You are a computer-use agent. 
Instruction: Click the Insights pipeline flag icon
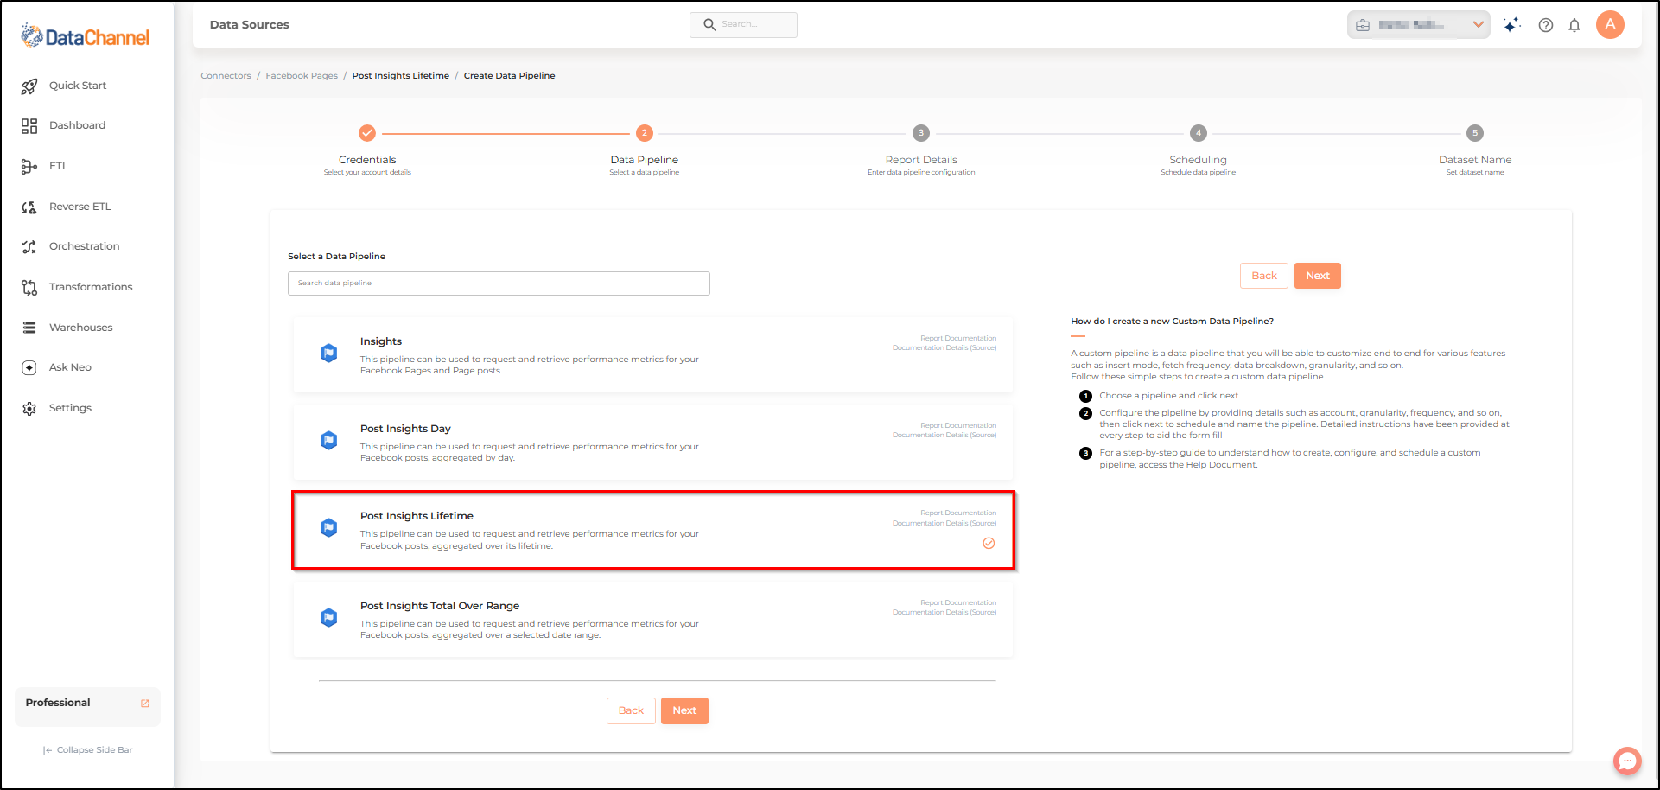(328, 353)
